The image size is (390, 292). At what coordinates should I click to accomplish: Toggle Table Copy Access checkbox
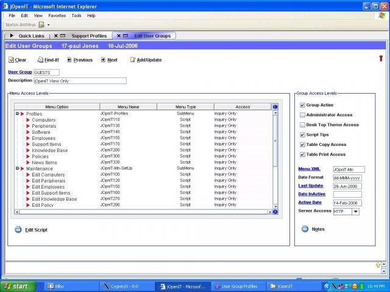(302, 145)
